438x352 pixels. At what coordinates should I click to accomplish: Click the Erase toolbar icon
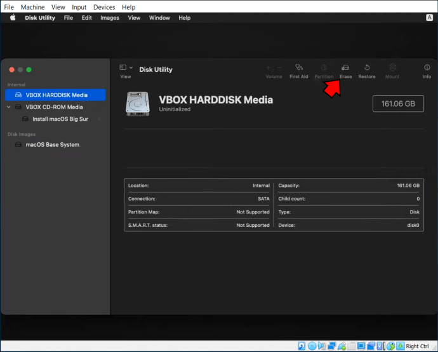(x=345, y=67)
